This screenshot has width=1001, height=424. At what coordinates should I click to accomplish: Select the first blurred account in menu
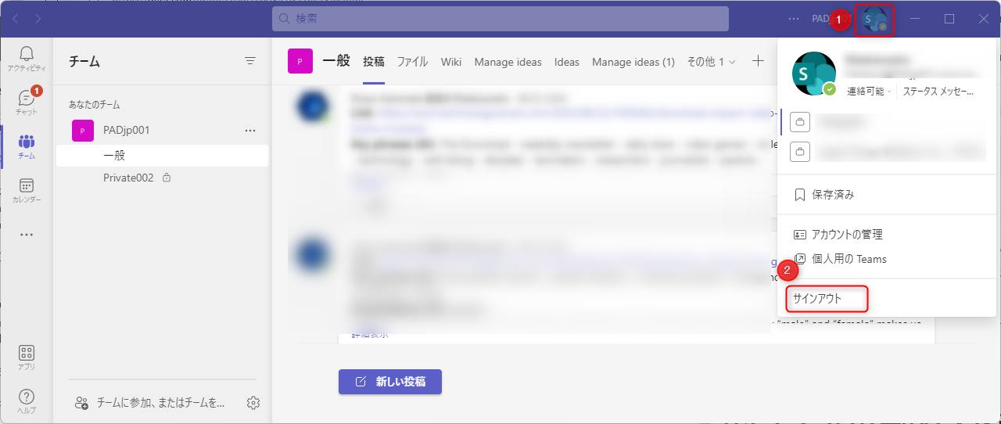tap(887, 122)
